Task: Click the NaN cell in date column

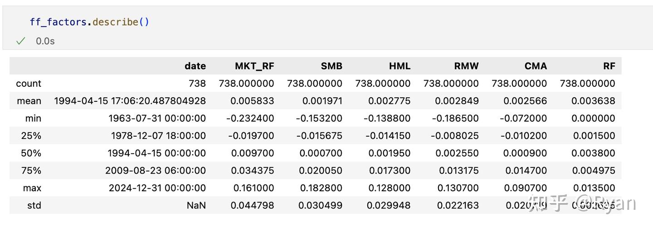Action: click(196, 205)
